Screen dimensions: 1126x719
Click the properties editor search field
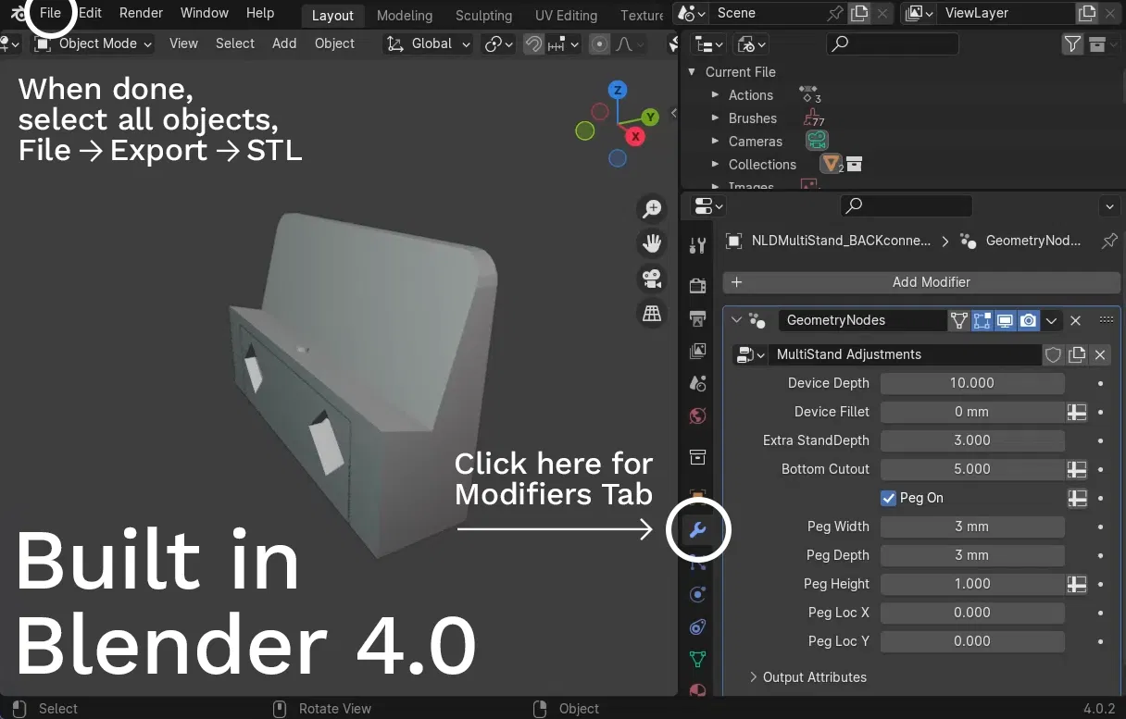pos(907,205)
